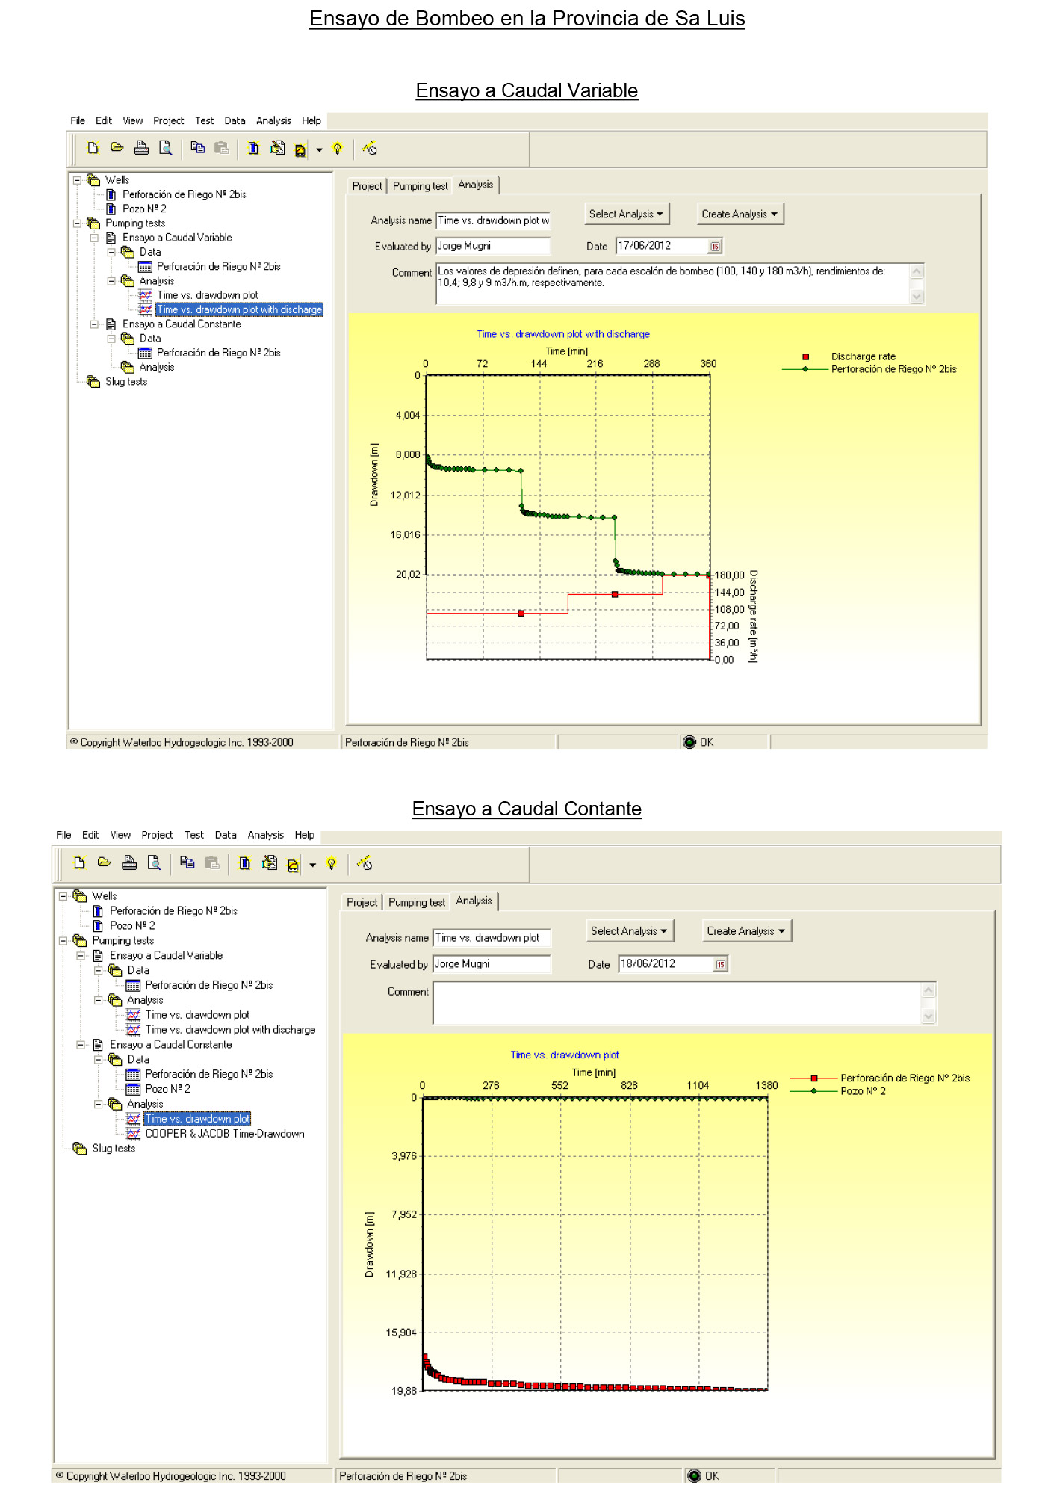Open Select Analysis dropdown in Caudal Variable window
This screenshot has width=1054, height=1494.
click(627, 214)
